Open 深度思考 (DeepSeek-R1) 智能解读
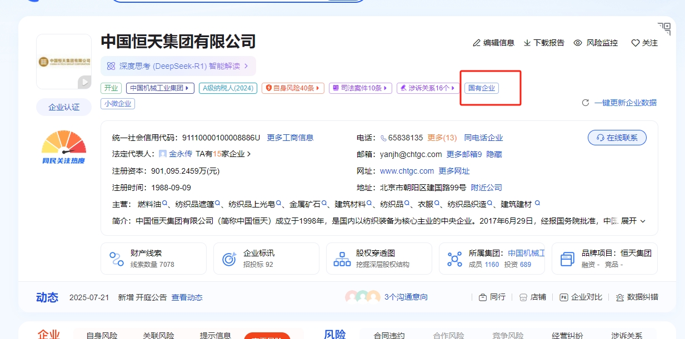Viewport: 685px width, 339px height. [178, 66]
